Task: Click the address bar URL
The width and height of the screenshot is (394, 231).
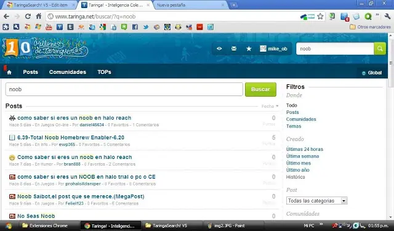Action: coord(95,17)
